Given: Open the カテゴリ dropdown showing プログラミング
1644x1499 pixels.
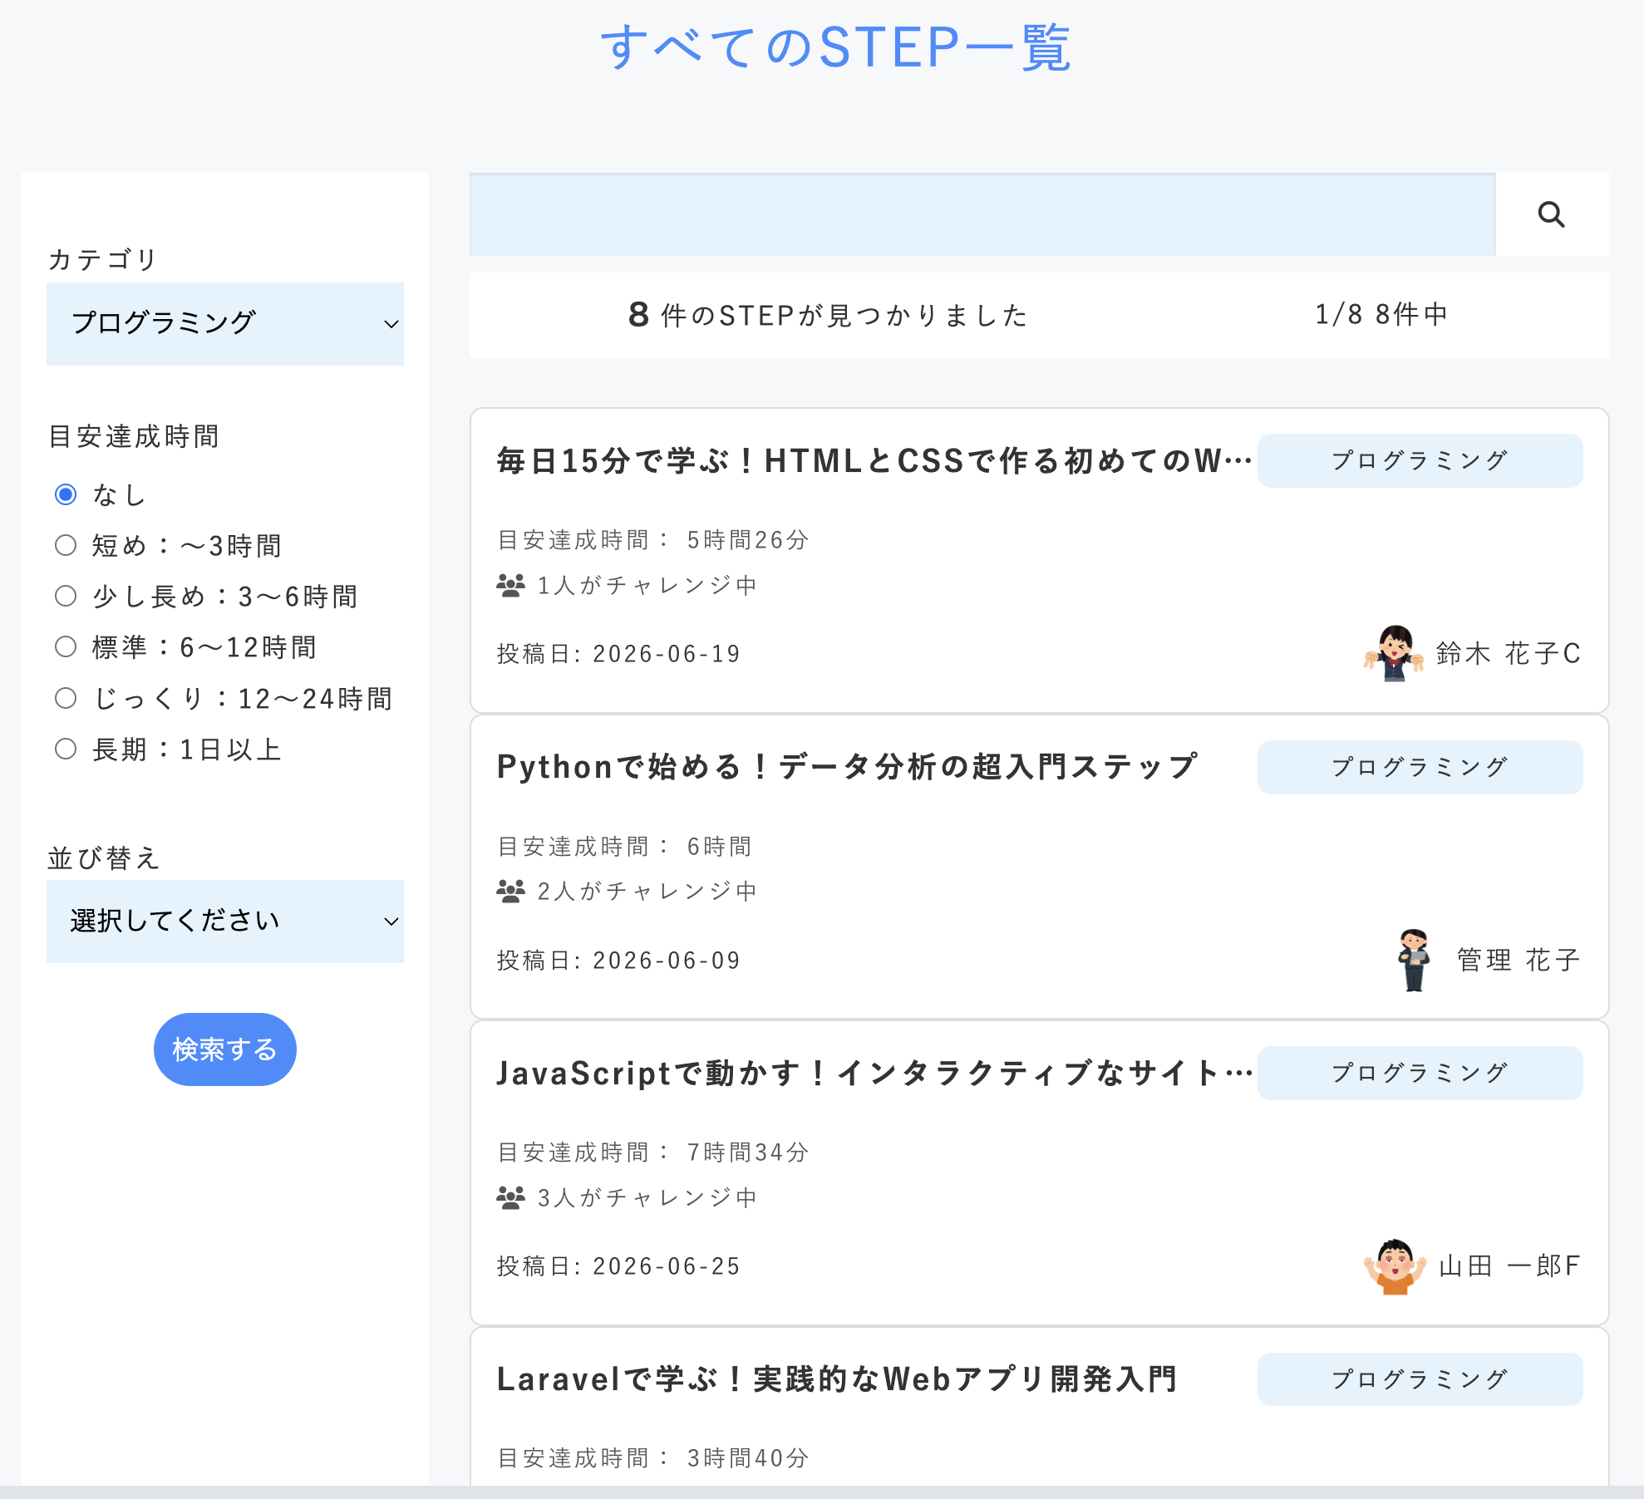Looking at the screenshot, I should (225, 323).
